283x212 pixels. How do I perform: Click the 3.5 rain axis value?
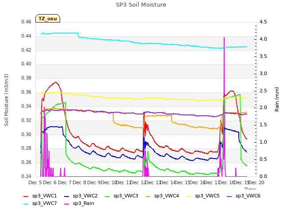pos(263,56)
